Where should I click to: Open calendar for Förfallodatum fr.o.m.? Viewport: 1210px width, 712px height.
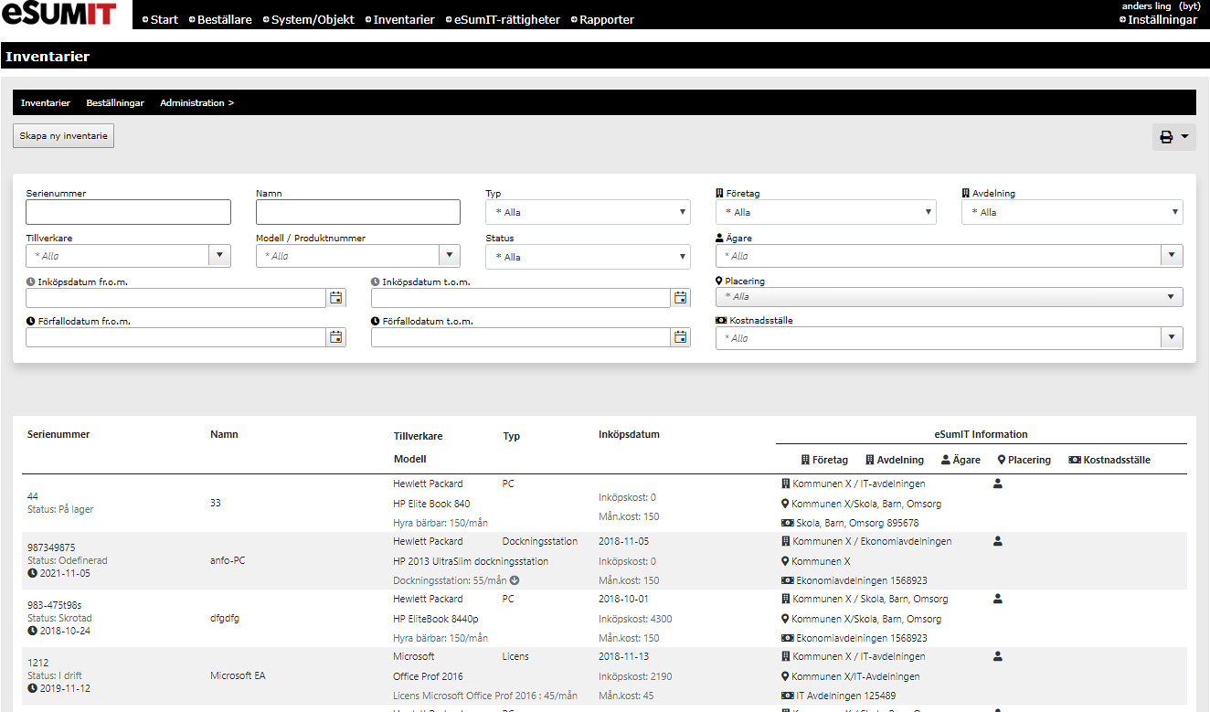click(x=335, y=337)
